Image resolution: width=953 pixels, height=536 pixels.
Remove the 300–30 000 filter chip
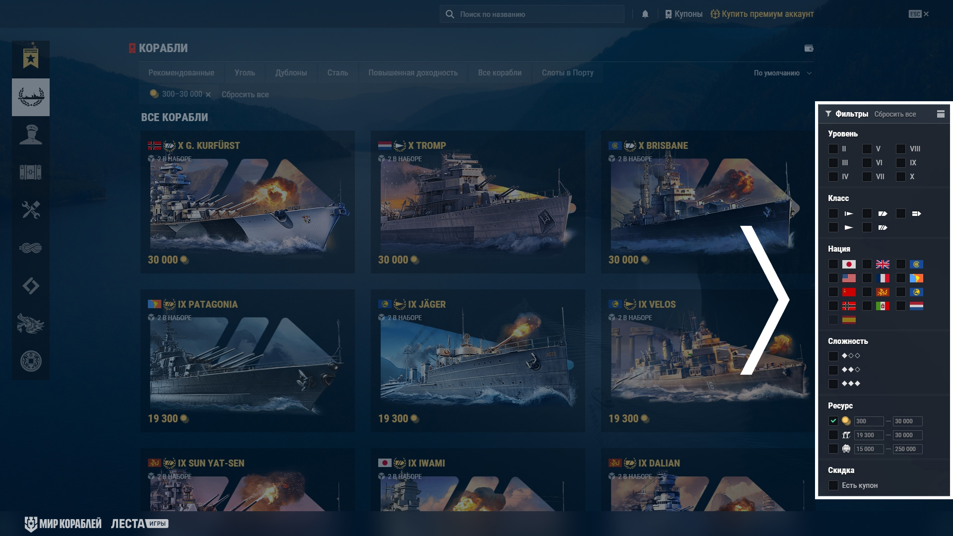coord(208,94)
